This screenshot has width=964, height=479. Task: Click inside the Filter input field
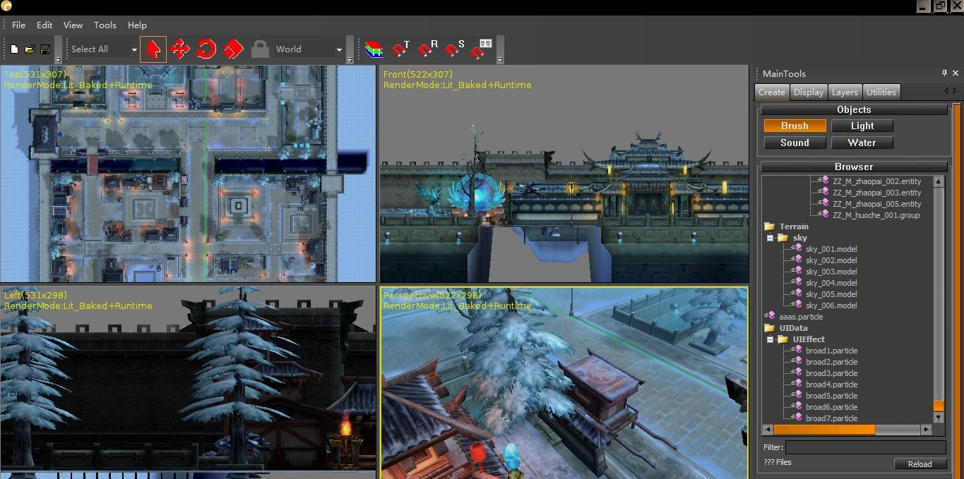click(866, 447)
